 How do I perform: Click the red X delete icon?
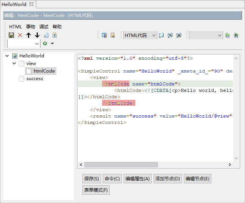tap(20, 35)
